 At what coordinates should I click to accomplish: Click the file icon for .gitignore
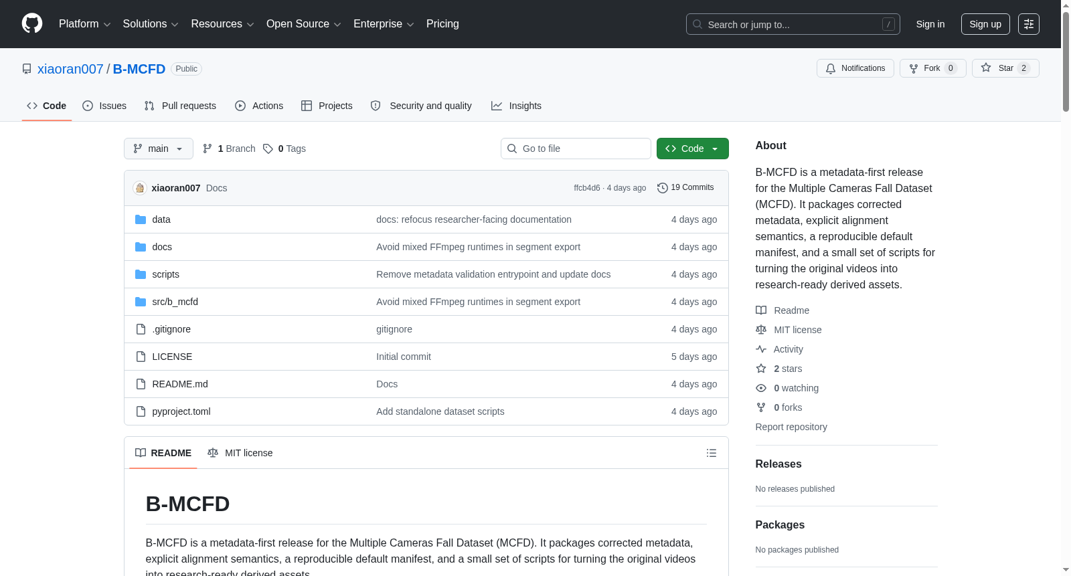pyautogui.click(x=141, y=329)
